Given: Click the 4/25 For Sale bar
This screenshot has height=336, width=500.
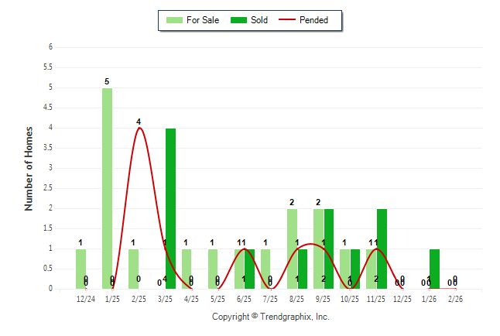Looking at the screenshot, I should (187, 269).
